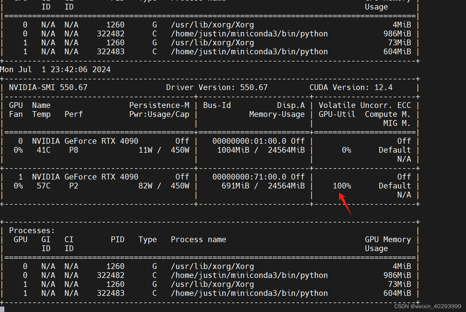This screenshot has height=312, width=466.
Task: Click bus id "00000000:01:00.0"
Action: pyautogui.click(x=249, y=141)
